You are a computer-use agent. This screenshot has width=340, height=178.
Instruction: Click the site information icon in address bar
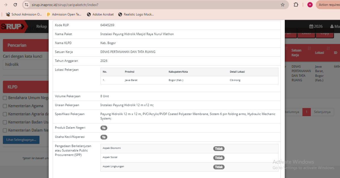tap(26, 5)
